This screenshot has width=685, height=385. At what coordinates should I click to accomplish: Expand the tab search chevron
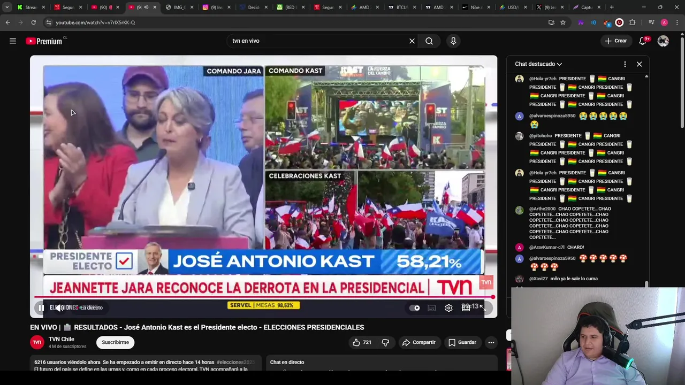click(x=7, y=7)
